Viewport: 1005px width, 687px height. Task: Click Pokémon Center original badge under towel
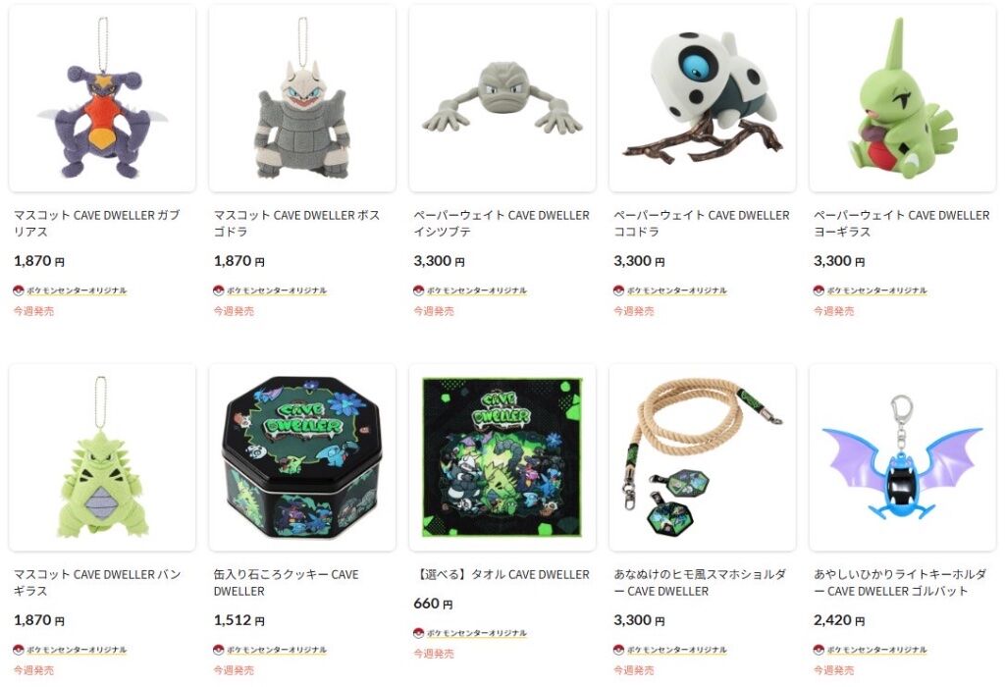click(470, 633)
